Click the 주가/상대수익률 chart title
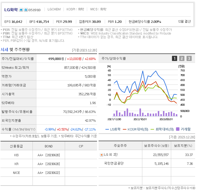This screenshot has height=191, width=199. (114, 58)
